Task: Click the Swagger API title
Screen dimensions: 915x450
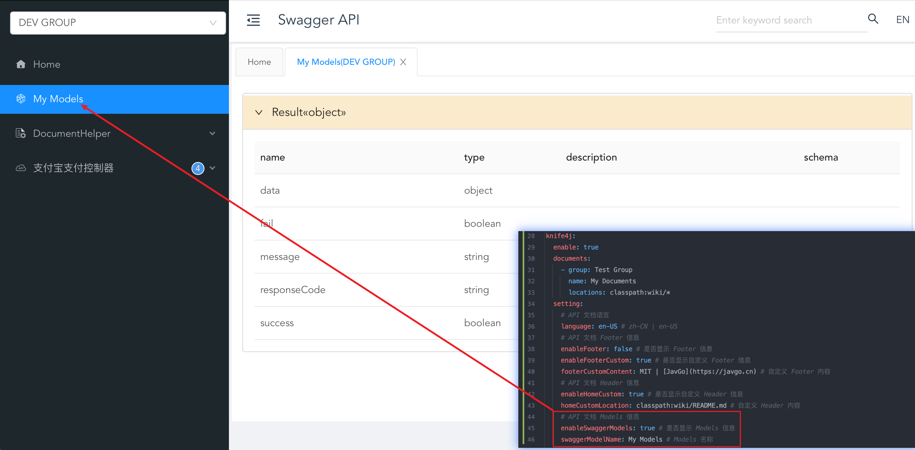Action: [318, 20]
